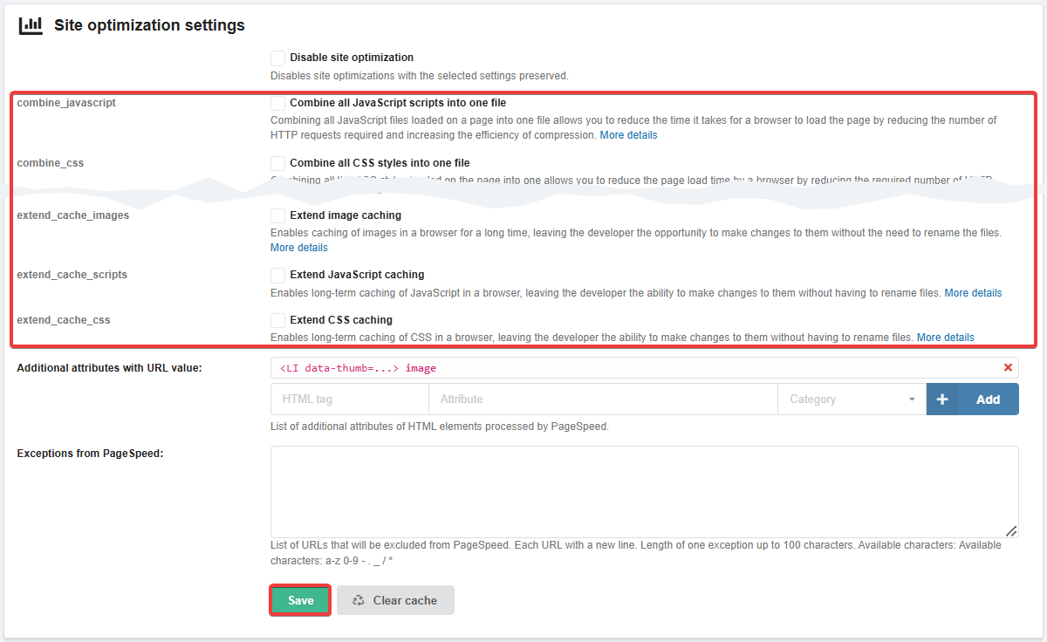This screenshot has height=642, width=1047.
Task: Check the Extend CSS caching box
Action: 278,320
